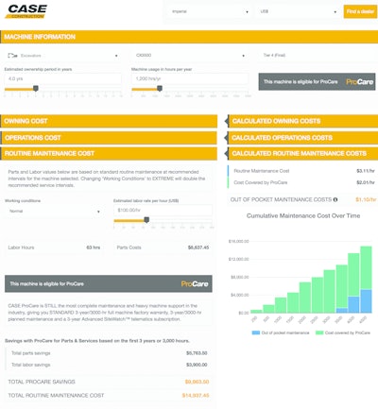This screenshot has height=409, width=378.
Task: Click the Find a dealer button
Action: click(x=360, y=11)
